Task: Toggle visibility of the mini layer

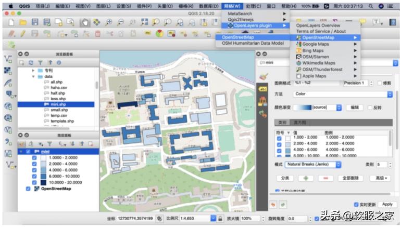Action: click(28, 152)
